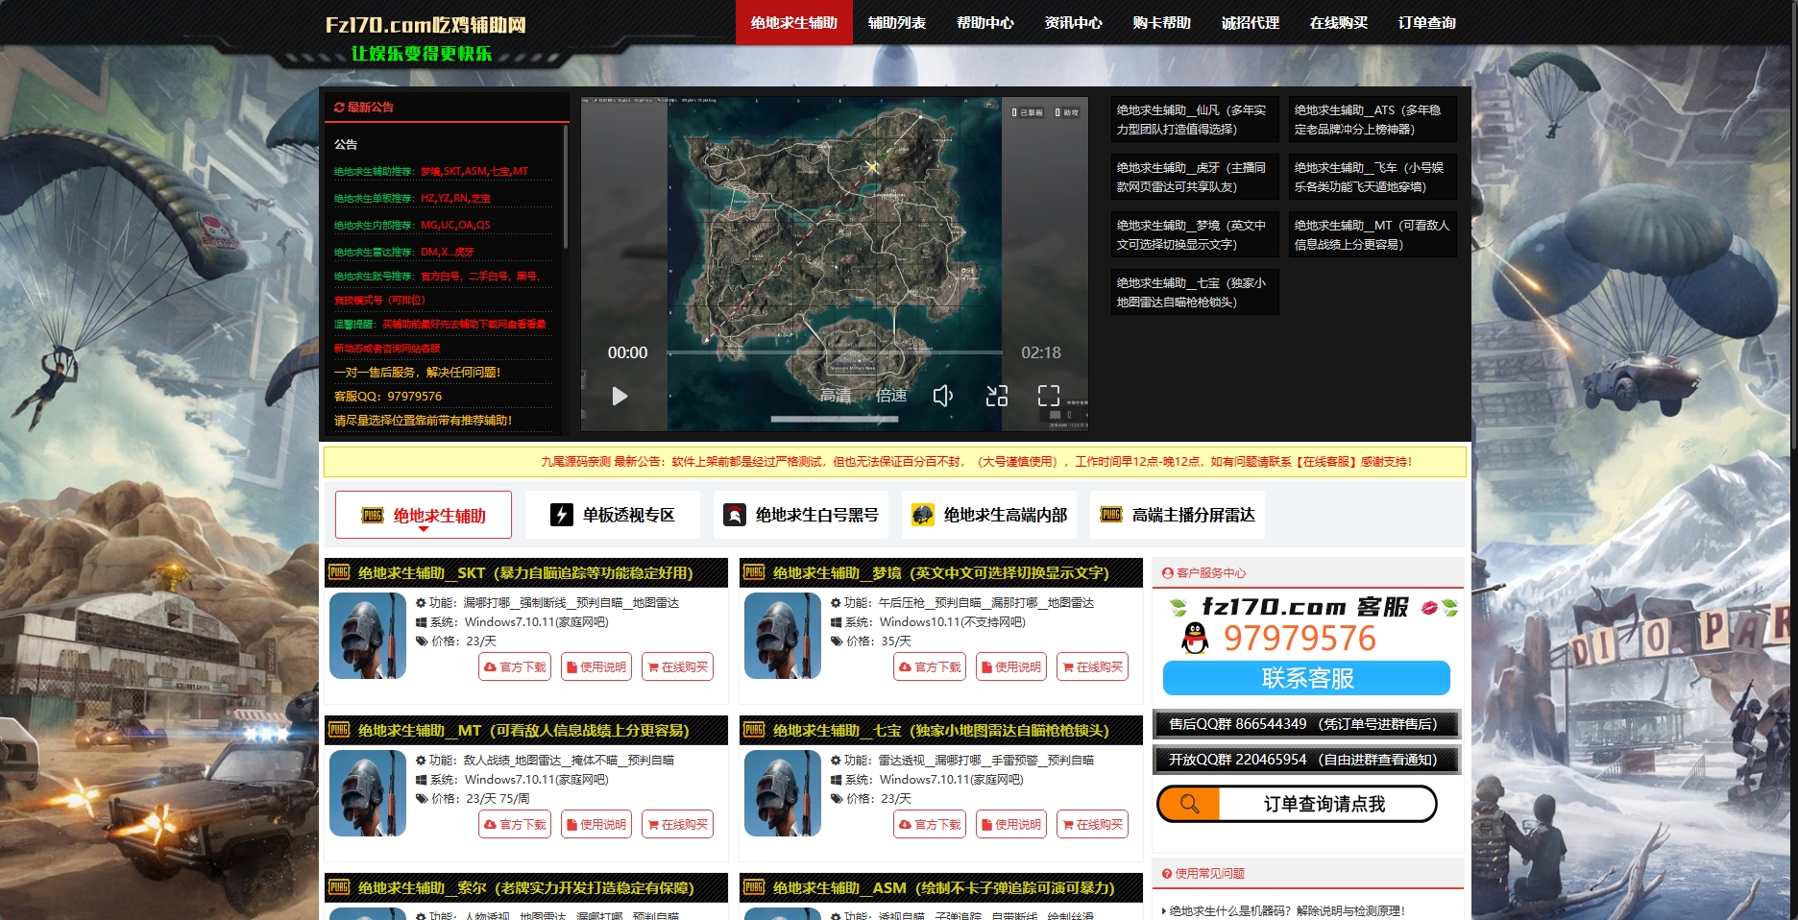Mute the video with speaker icon
Screen dimensions: 1798x920
coord(943,396)
